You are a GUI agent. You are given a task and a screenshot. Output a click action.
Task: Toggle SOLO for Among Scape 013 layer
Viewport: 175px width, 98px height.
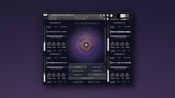pyautogui.click(x=55, y=58)
